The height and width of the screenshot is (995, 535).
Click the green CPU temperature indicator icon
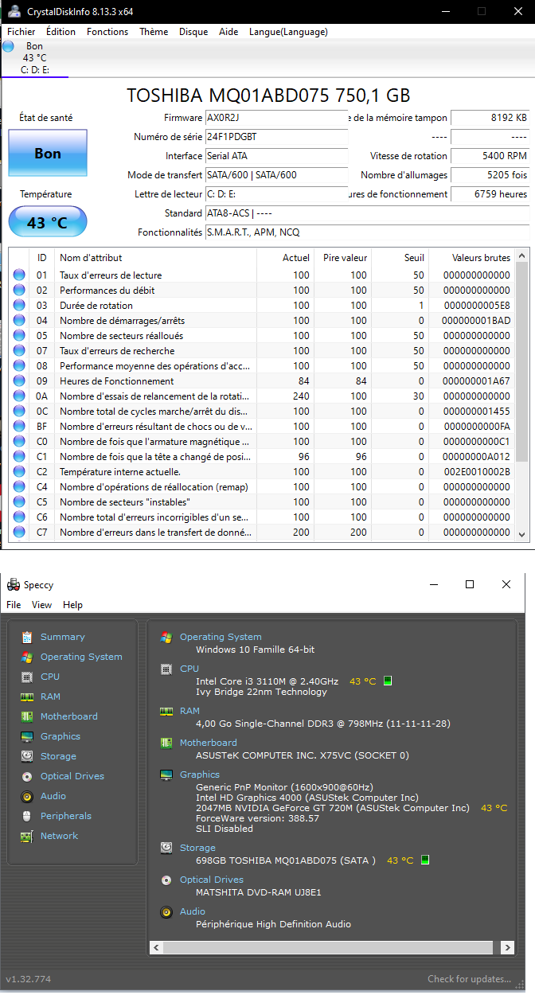coord(388,681)
